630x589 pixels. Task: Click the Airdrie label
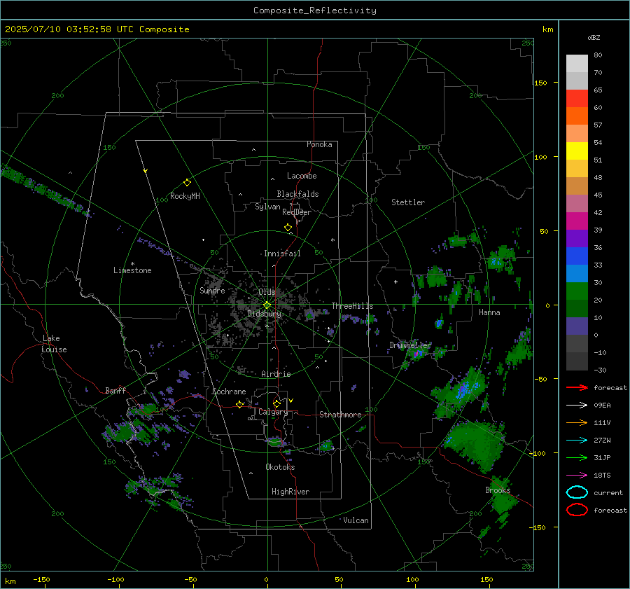pyautogui.click(x=276, y=374)
